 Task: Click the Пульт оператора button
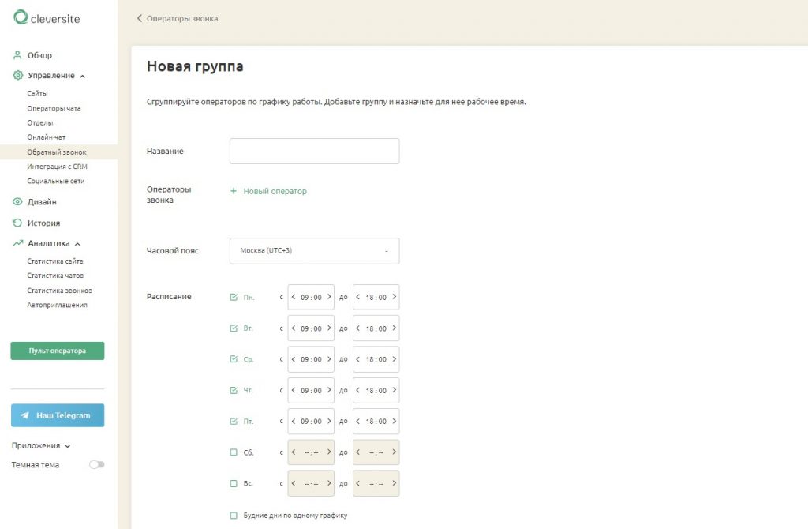[x=57, y=351]
